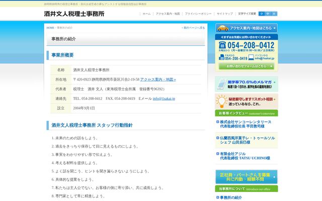Click the green お問い合わせフォームはこちら button

[x=247, y=66]
